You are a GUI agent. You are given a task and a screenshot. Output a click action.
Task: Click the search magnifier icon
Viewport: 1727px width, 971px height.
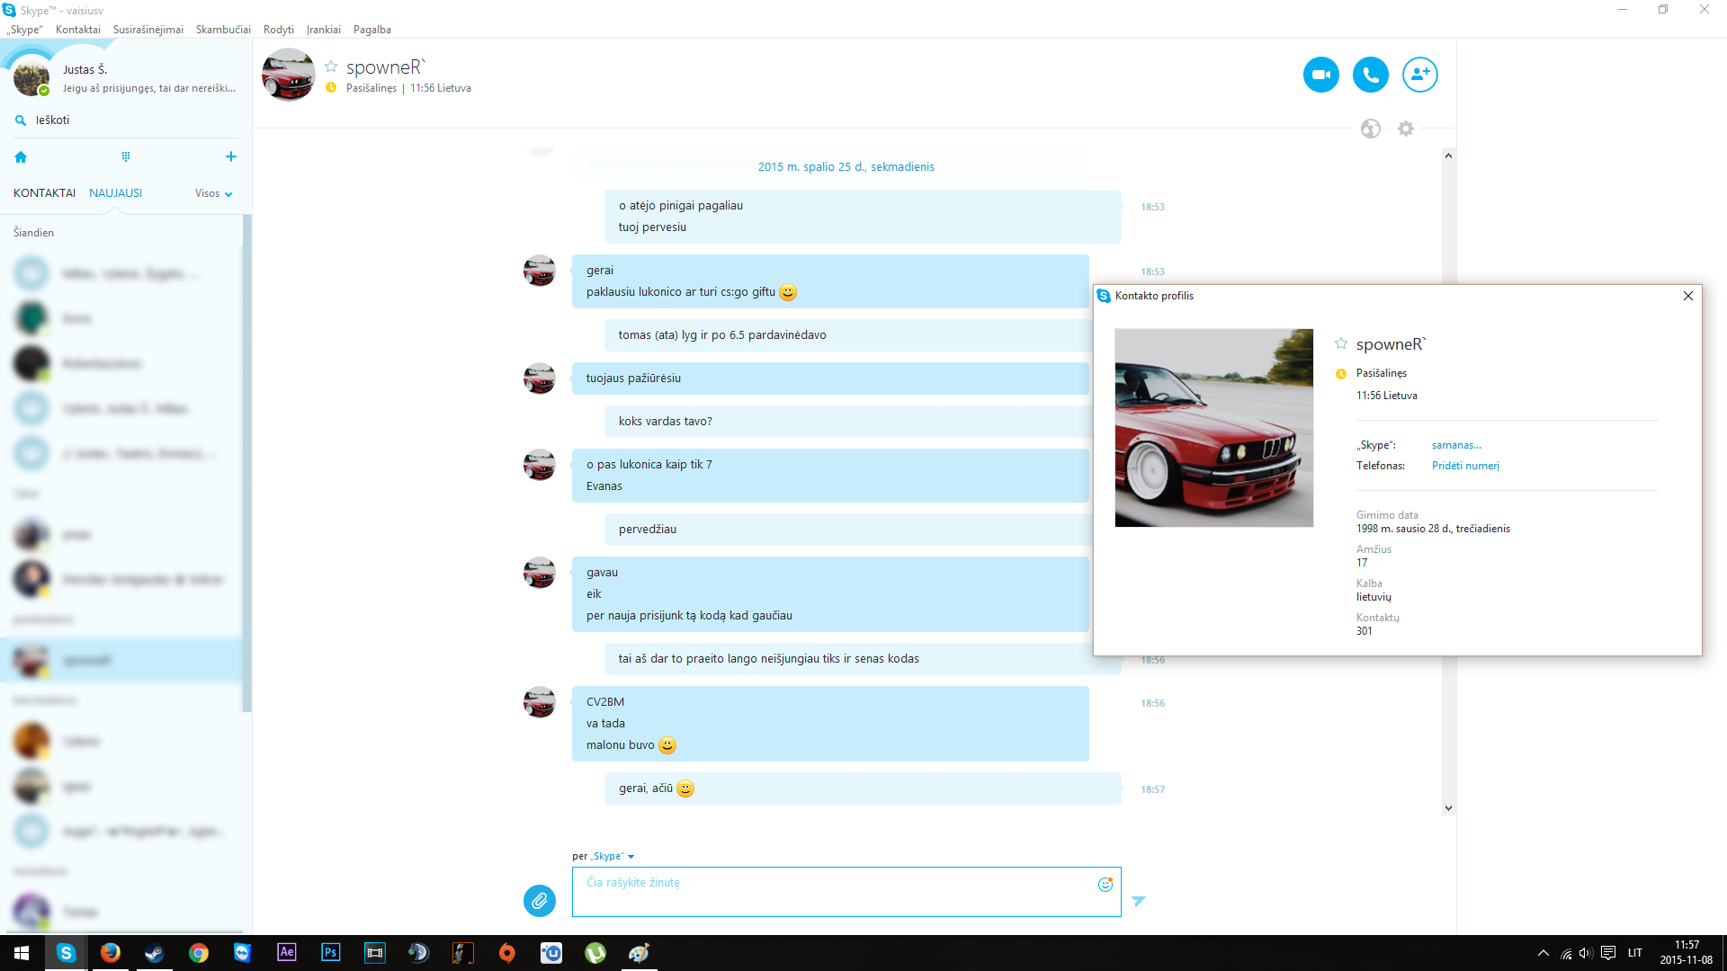tap(20, 120)
